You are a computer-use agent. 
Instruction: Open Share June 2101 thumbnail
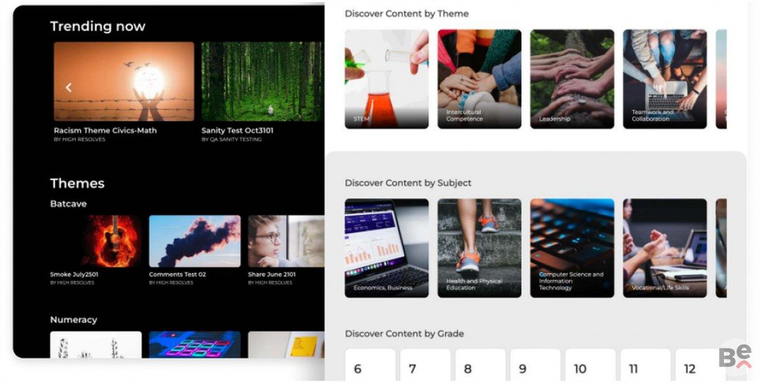click(x=286, y=241)
